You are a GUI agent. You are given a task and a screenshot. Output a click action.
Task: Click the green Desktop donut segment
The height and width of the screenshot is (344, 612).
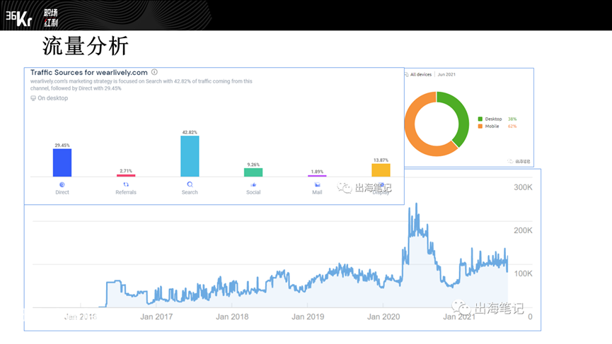coord(462,117)
